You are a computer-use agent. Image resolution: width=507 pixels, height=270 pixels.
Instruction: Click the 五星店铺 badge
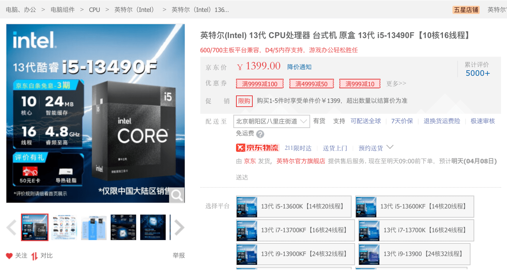pyautogui.click(x=466, y=9)
